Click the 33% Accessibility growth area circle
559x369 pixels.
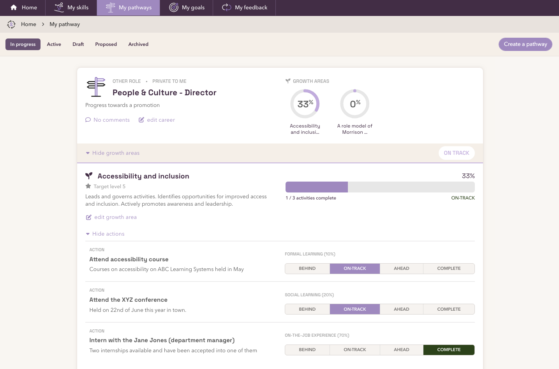[x=305, y=104]
